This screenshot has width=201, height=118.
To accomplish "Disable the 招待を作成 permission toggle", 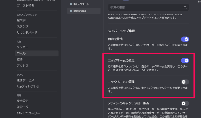I will pos(185,39).
